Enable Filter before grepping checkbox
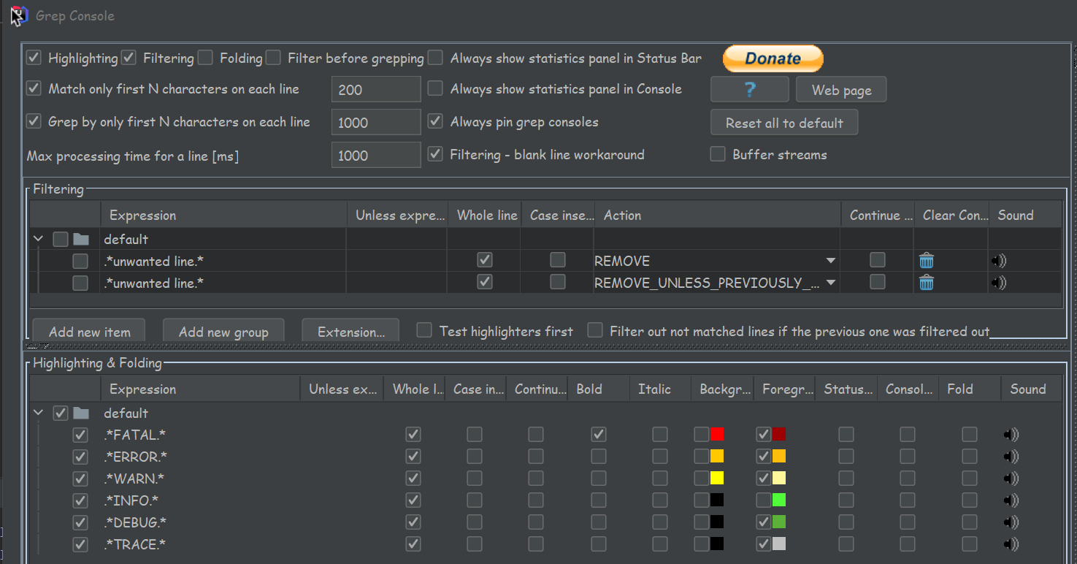The width and height of the screenshot is (1077, 564). pyautogui.click(x=273, y=57)
